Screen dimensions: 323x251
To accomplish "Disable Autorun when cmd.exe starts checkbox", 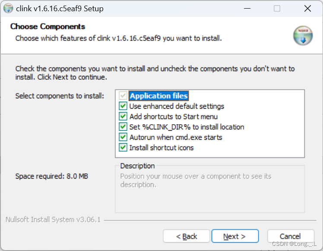I will click(123, 137).
